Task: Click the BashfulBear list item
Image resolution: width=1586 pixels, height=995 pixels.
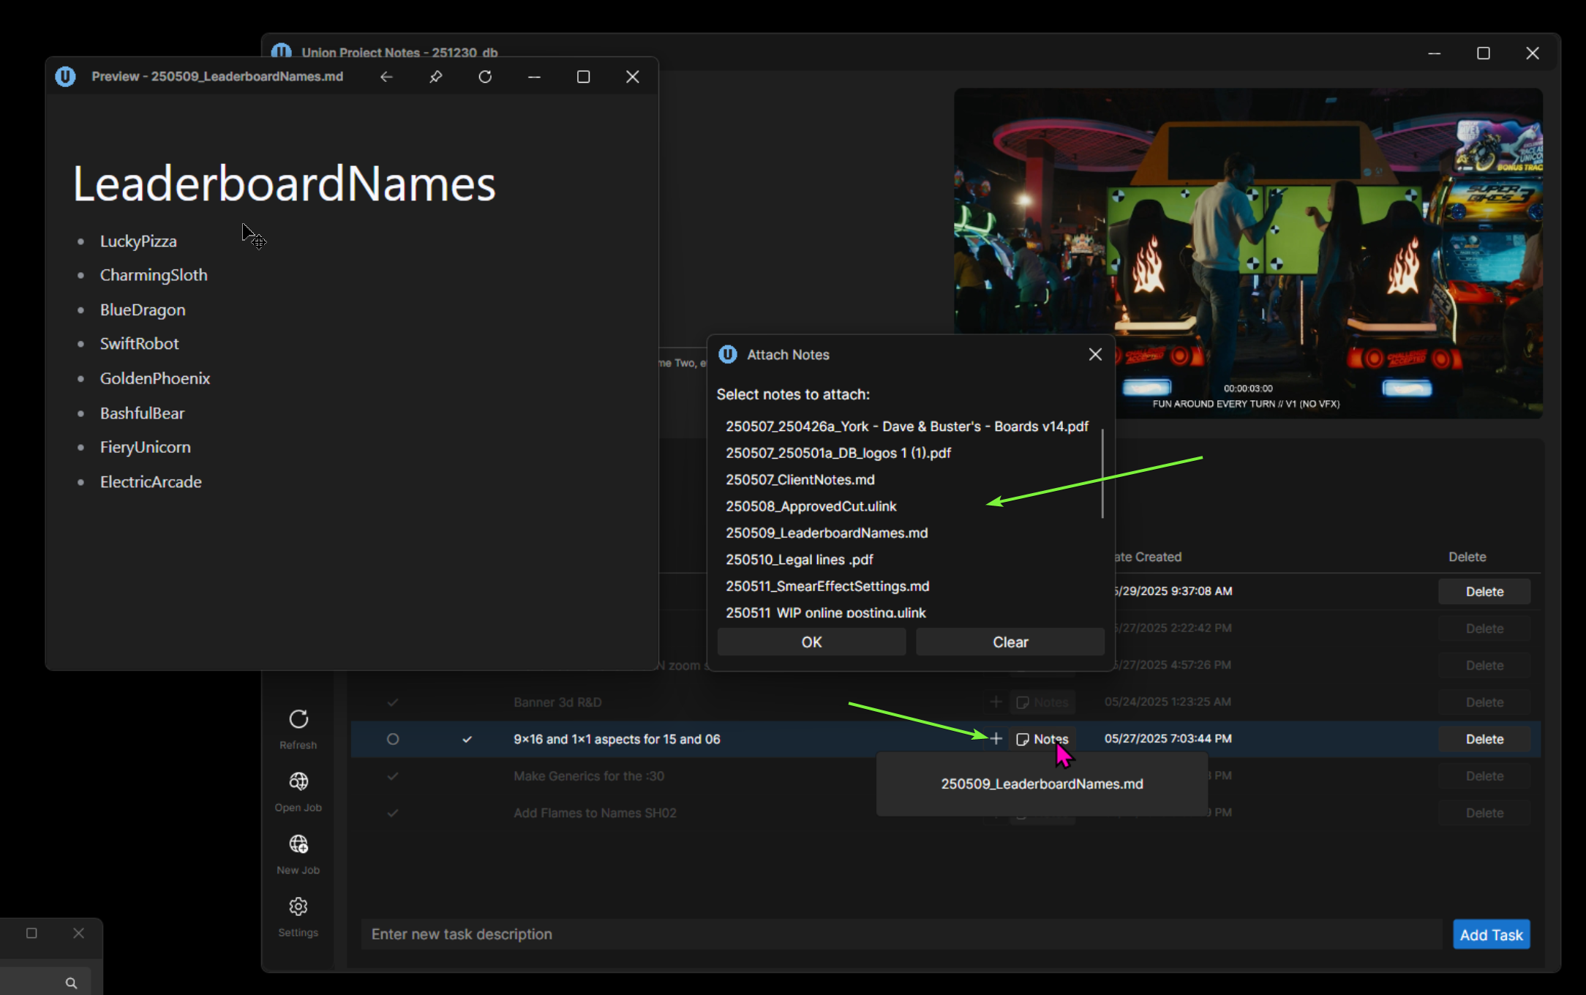Action: point(142,413)
